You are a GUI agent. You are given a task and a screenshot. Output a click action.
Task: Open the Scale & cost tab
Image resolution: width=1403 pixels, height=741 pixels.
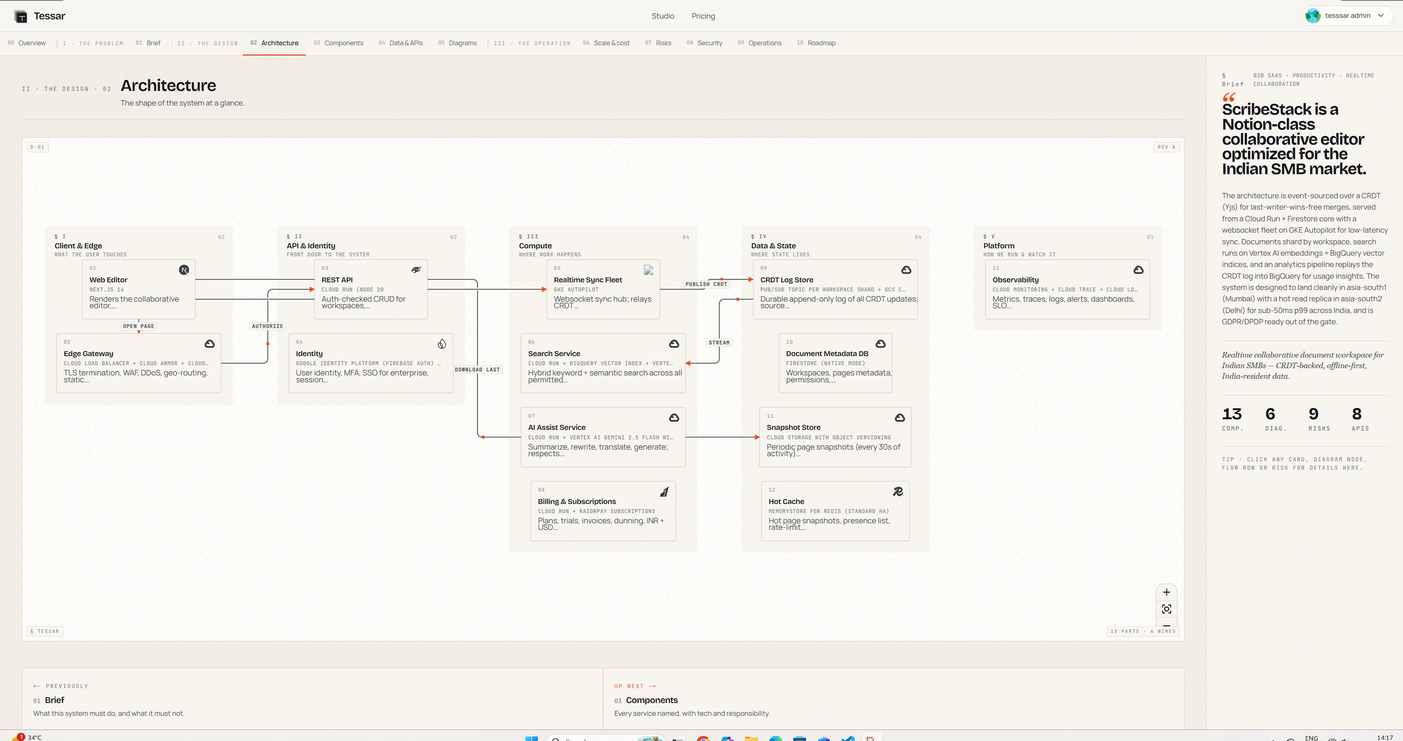click(x=606, y=43)
